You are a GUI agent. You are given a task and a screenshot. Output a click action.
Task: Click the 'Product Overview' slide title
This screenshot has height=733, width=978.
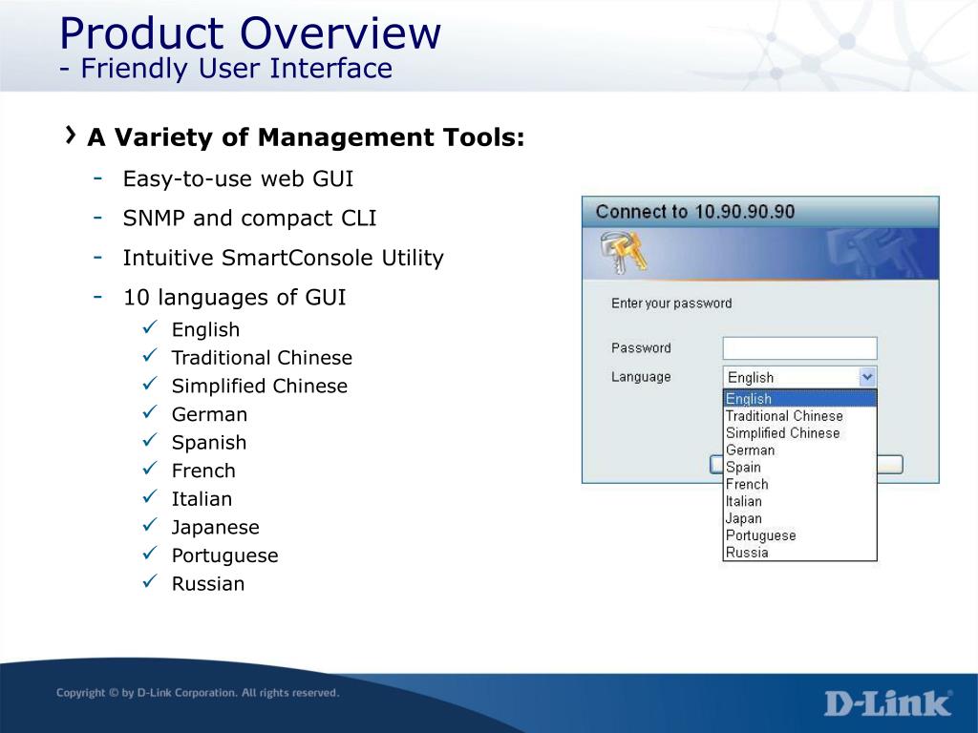pos(250,32)
